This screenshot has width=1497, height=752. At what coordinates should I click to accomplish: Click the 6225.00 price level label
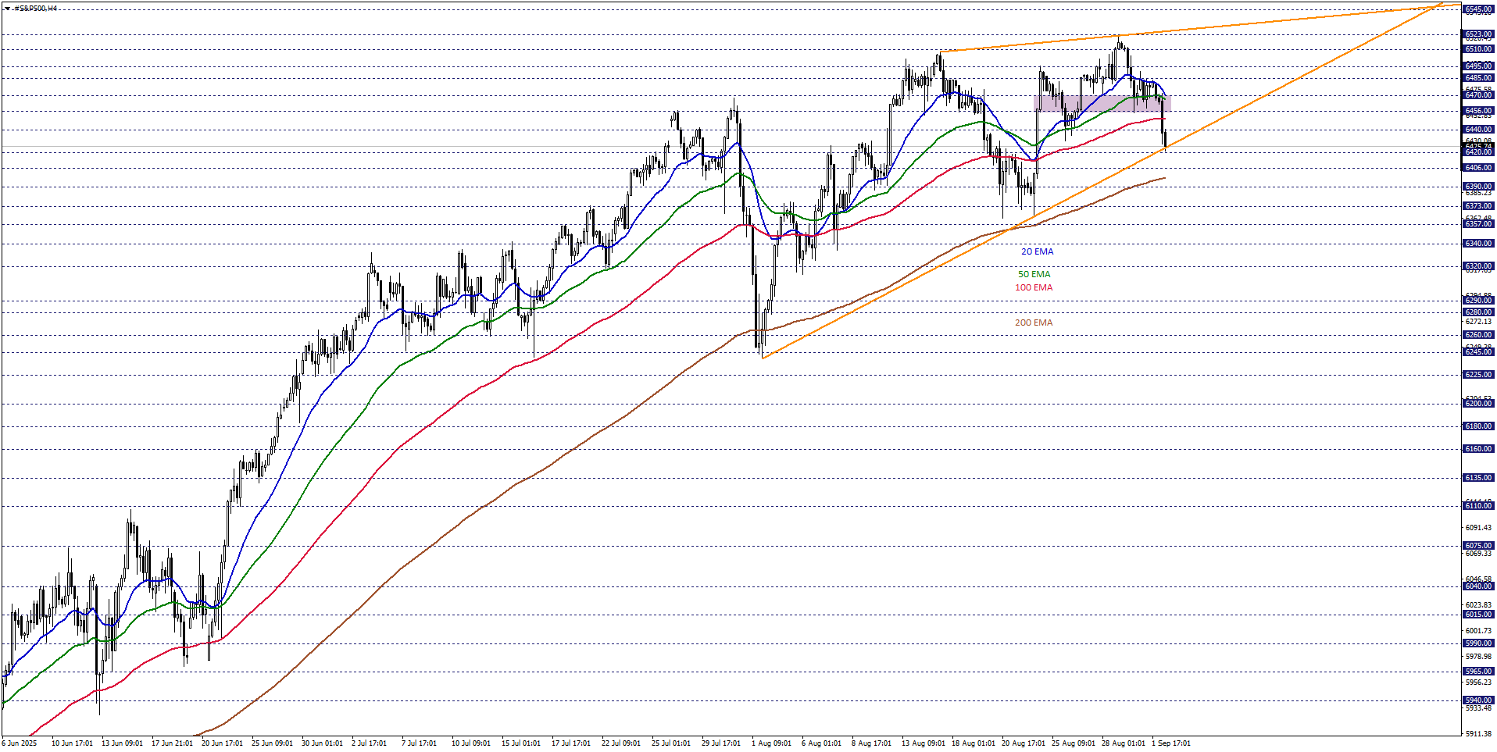(1478, 375)
